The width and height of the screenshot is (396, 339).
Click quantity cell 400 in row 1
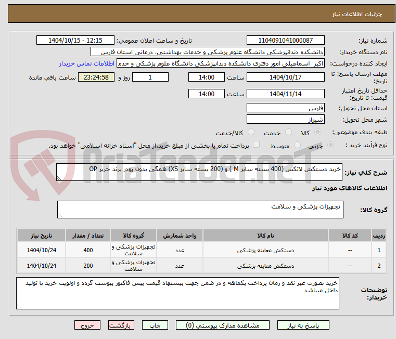(x=88, y=250)
